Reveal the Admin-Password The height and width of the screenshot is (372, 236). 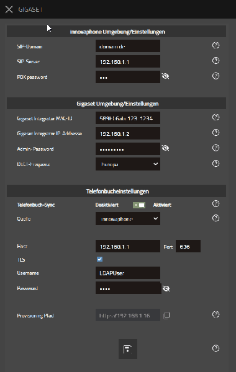coord(165,148)
